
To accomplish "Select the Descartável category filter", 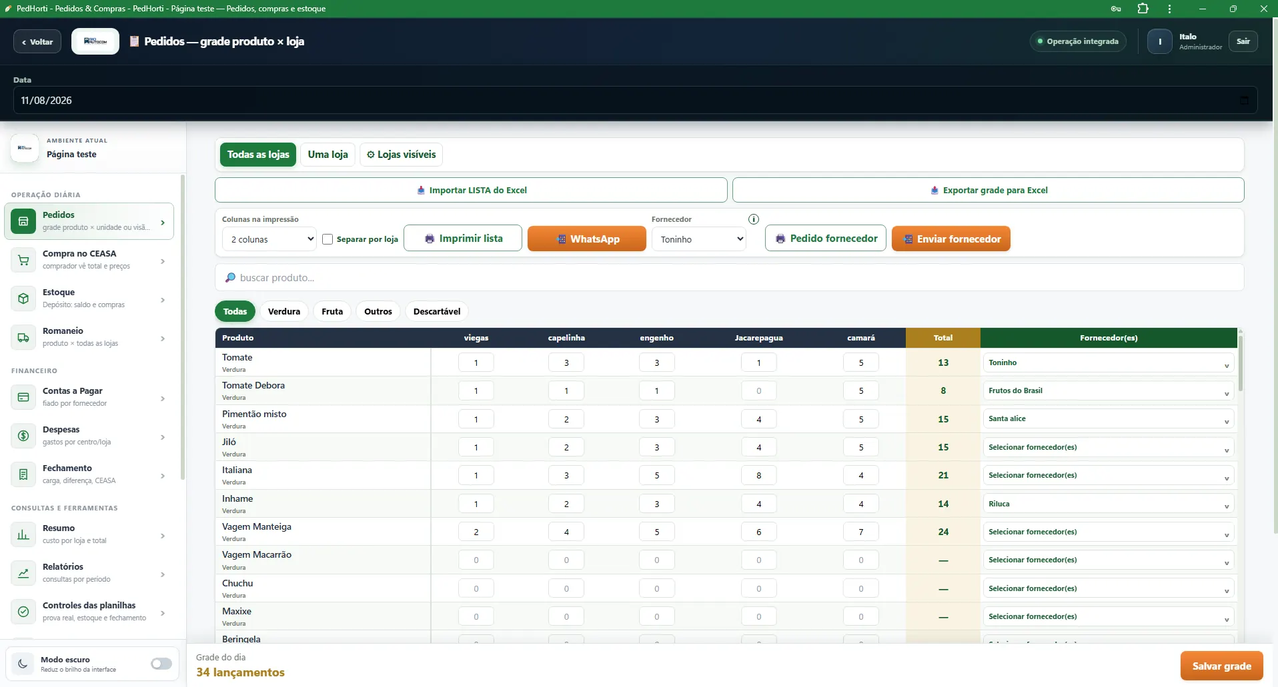I will pos(437,311).
